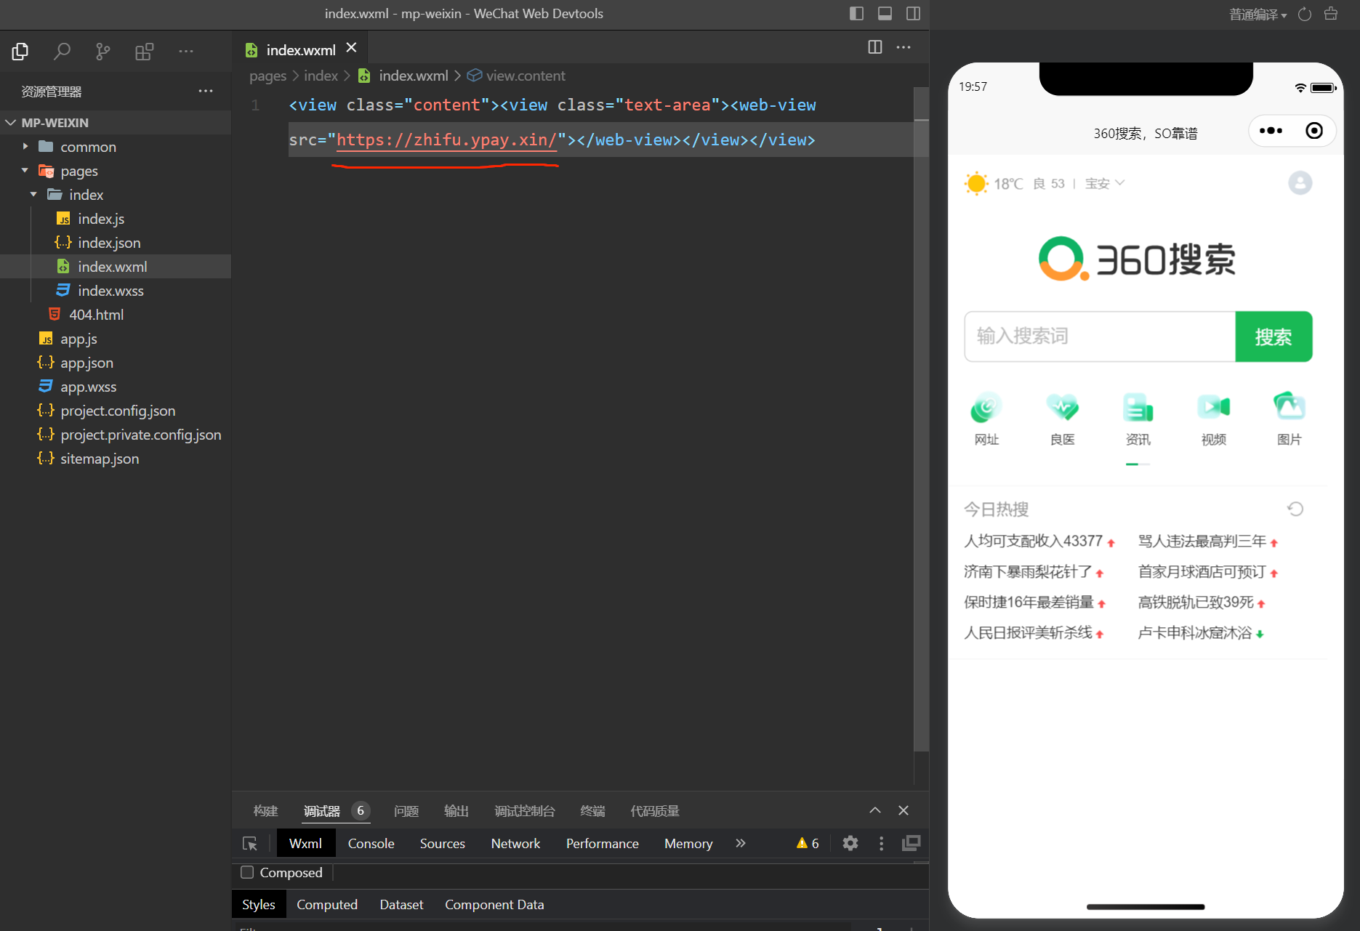This screenshot has width=1360, height=931.
Task: Click the user avatar icon in simulator
Action: tap(1300, 183)
